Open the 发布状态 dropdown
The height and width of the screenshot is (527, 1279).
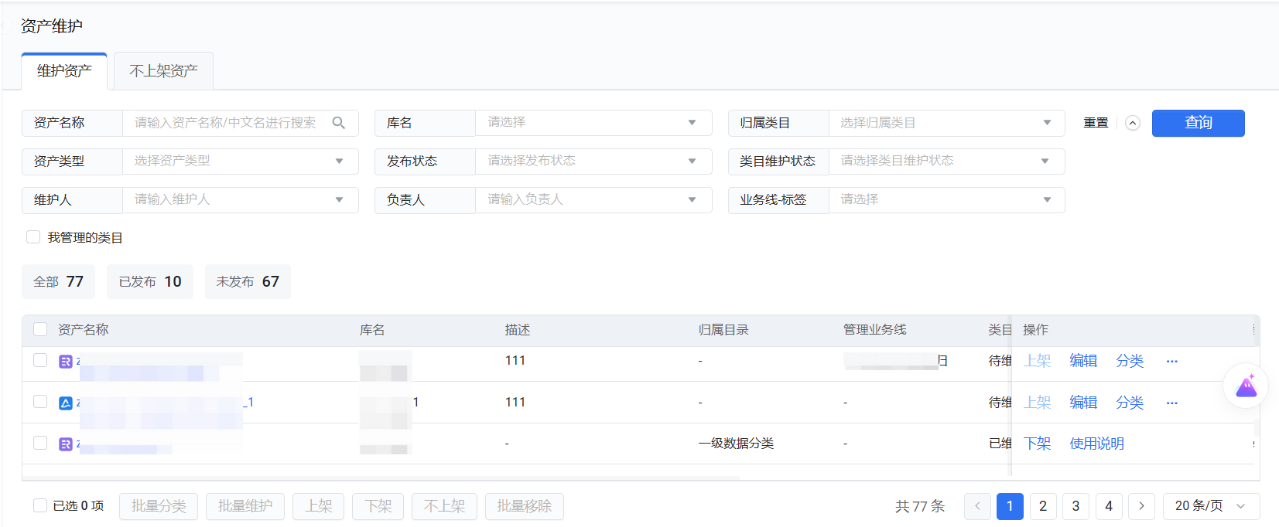(593, 161)
